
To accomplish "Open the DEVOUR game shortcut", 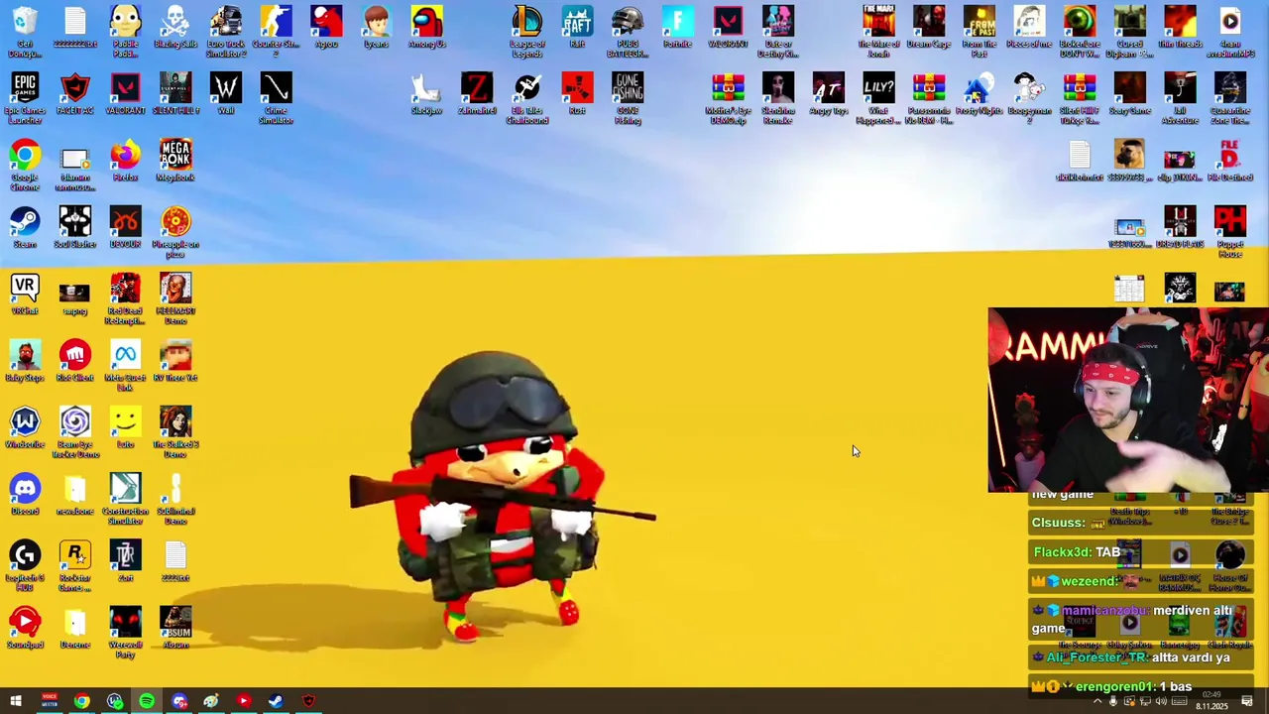I will click(125, 227).
